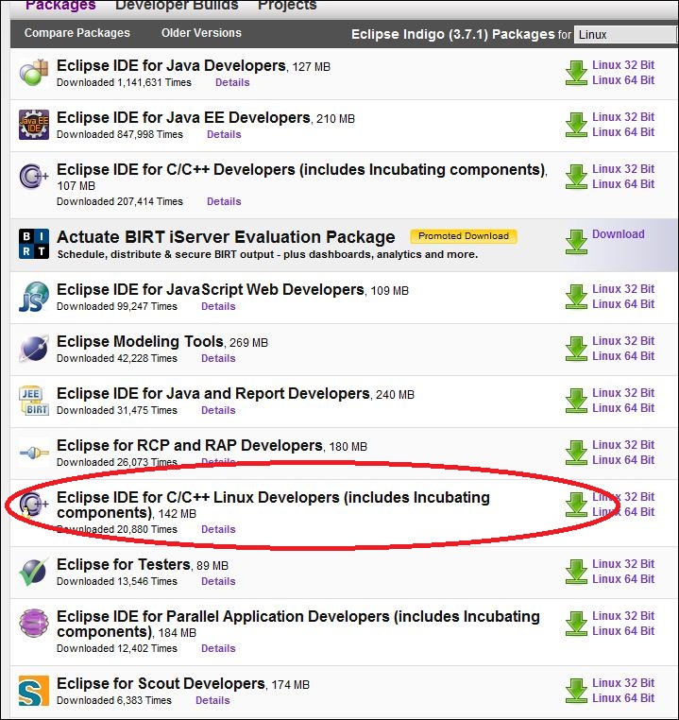Open Details for Parallel Application Developers

(x=218, y=648)
